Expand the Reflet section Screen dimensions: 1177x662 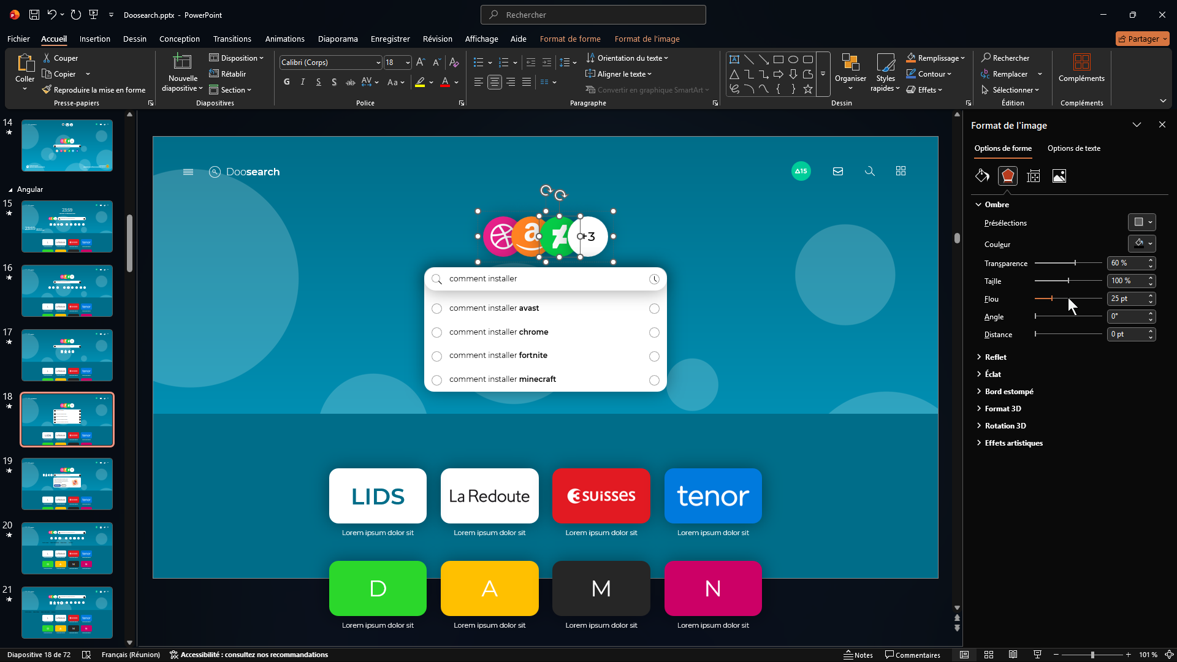coord(996,357)
